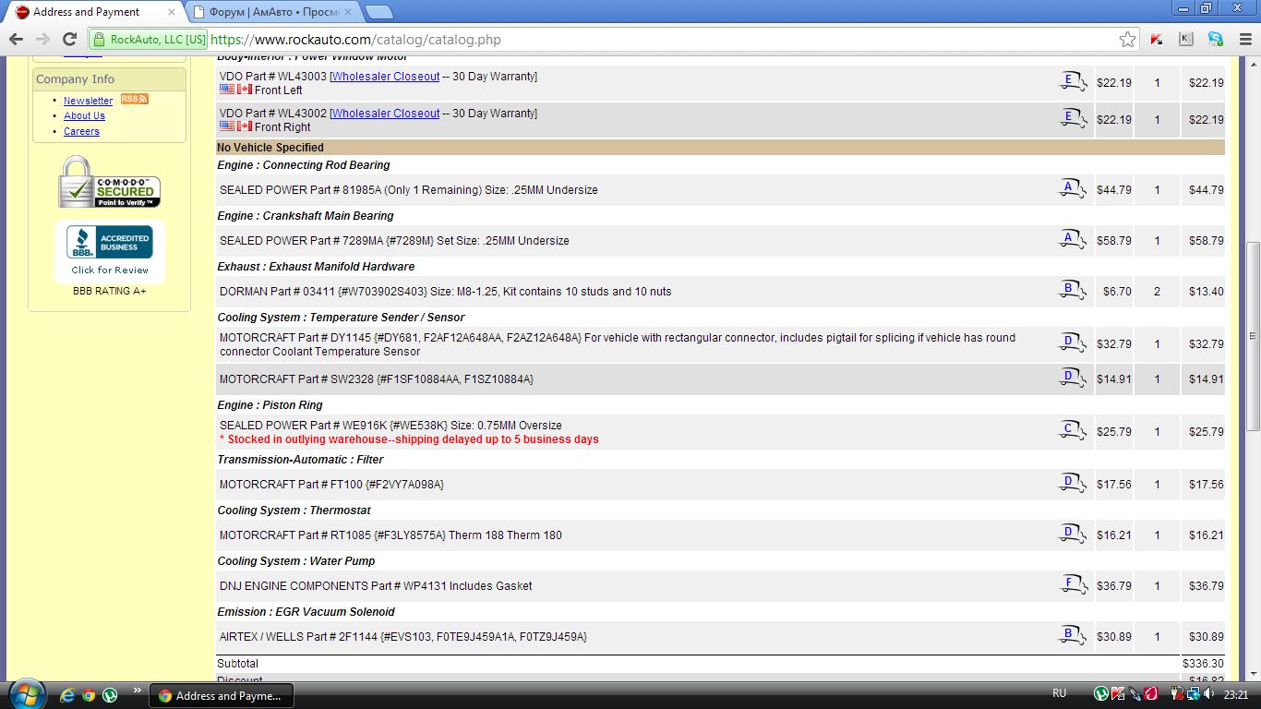Expand hidden quick launch items chevron
The image size is (1261, 709).
[137, 691]
